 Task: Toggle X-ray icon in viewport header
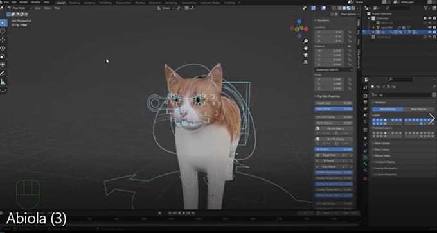(x=335, y=8)
